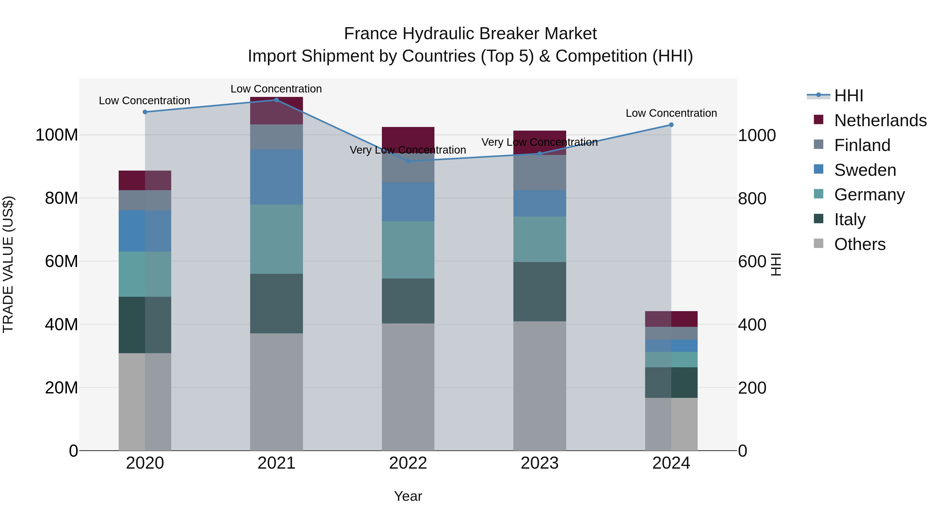Click the right HHI axis title
The height and width of the screenshot is (529, 941).
(x=776, y=264)
